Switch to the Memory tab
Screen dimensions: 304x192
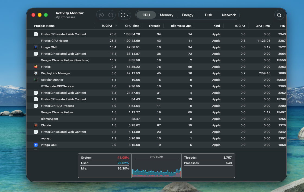point(167,15)
